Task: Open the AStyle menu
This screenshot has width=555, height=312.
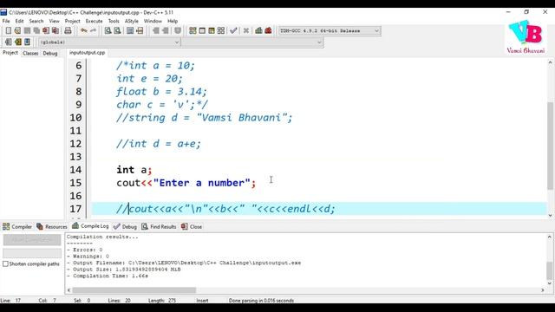Action: (x=132, y=21)
